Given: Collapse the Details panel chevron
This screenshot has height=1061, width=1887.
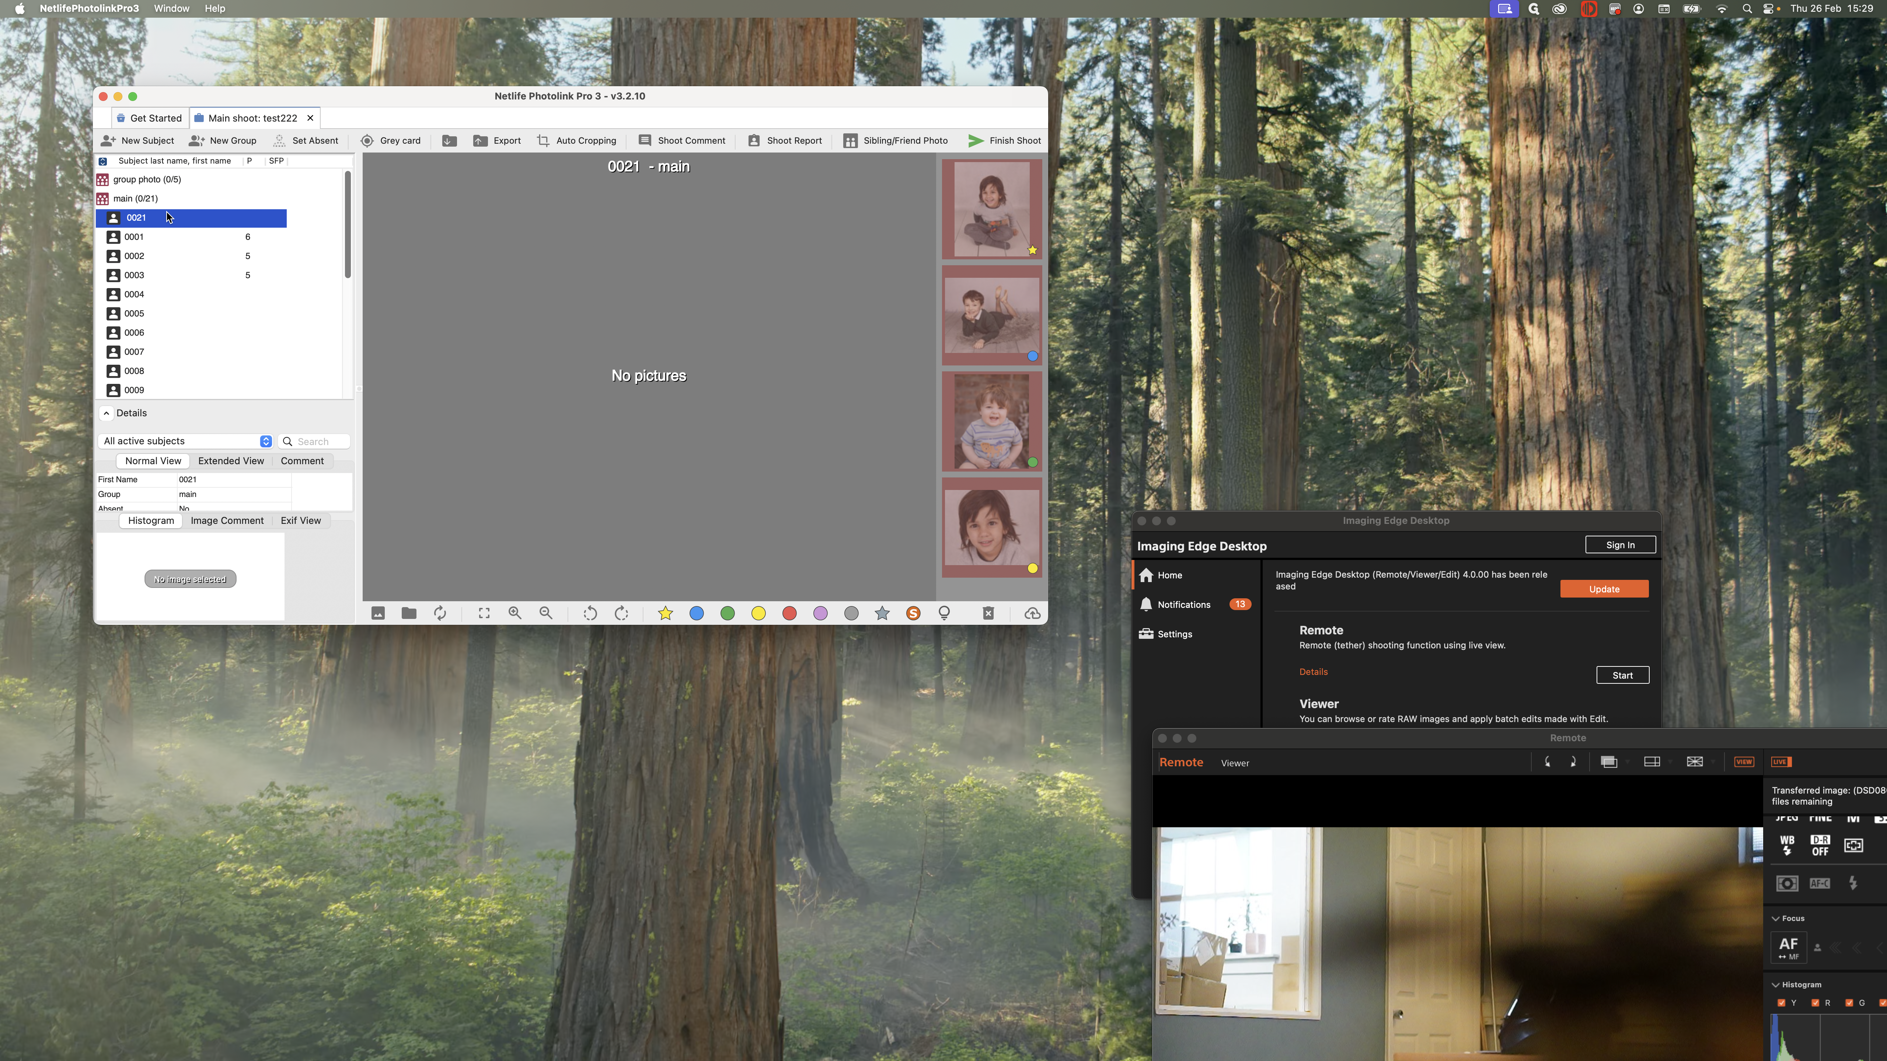Looking at the screenshot, I should click(x=106, y=413).
